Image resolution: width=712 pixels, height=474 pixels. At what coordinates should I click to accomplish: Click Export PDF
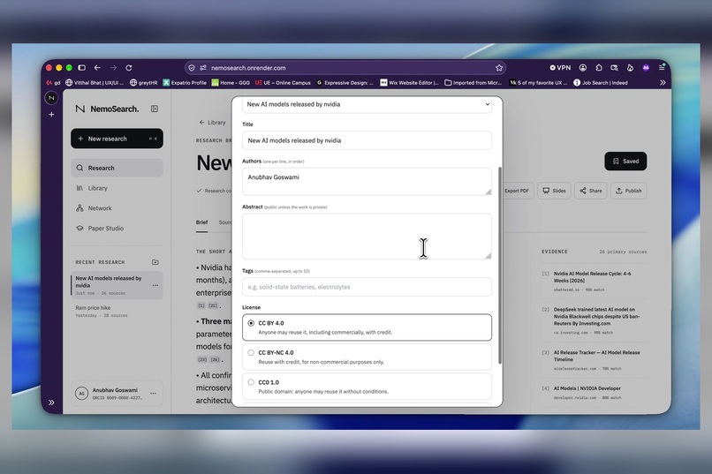(516, 191)
